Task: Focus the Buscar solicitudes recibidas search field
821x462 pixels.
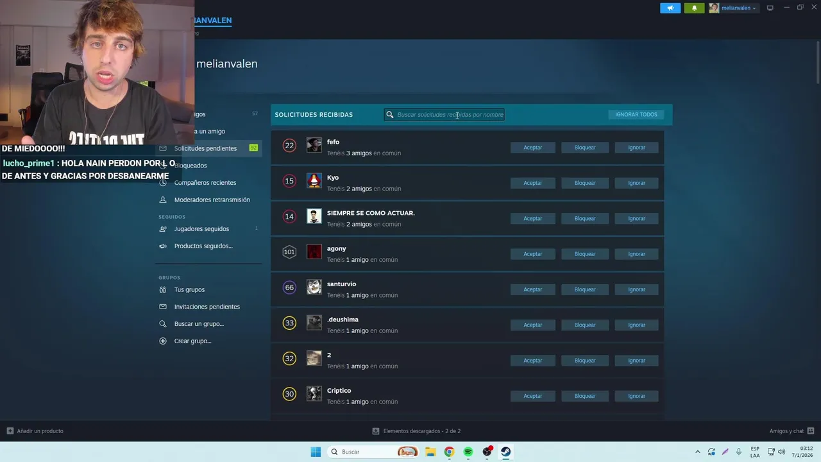Action: [x=444, y=115]
